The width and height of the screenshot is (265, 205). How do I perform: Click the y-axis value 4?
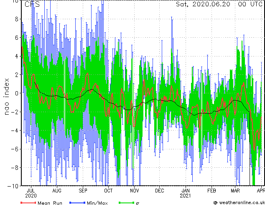click(x=17, y=56)
